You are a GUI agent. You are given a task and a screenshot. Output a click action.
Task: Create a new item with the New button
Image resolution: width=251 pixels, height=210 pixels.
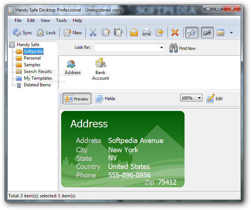73,33
